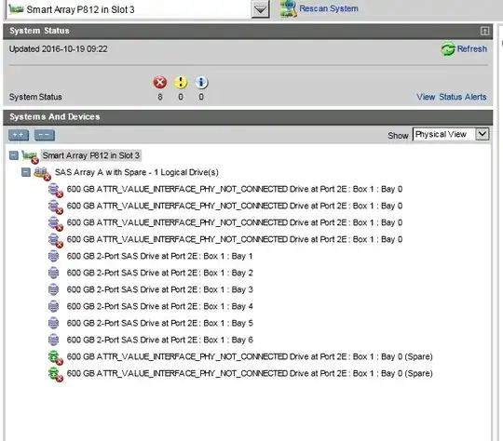The width and height of the screenshot is (503, 441).
Task: Click the Smart Array P812 tree controller icon
Action: pos(30,156)
